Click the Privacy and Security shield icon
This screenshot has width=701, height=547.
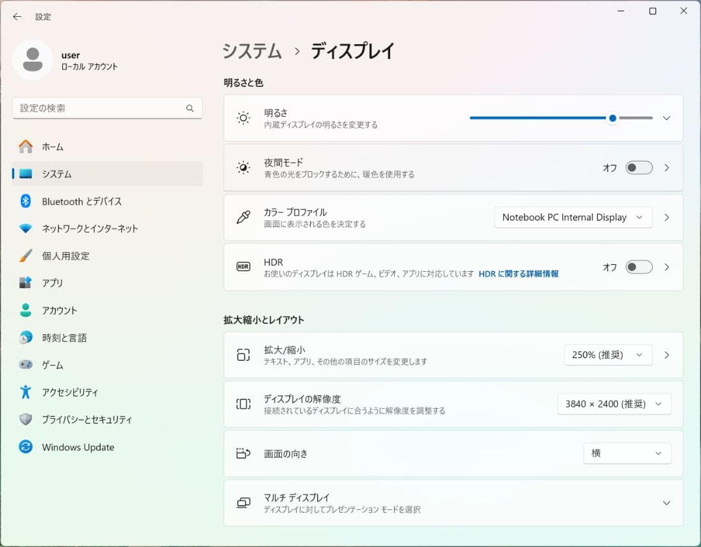click(x=25, y=420)
